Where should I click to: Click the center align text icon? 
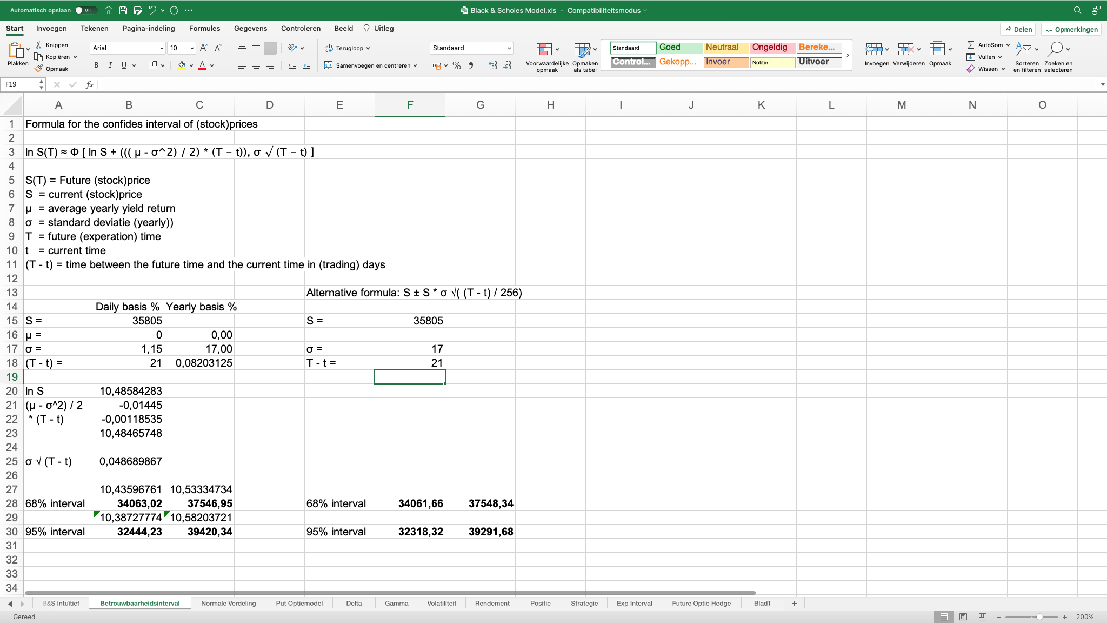(256, 65)
